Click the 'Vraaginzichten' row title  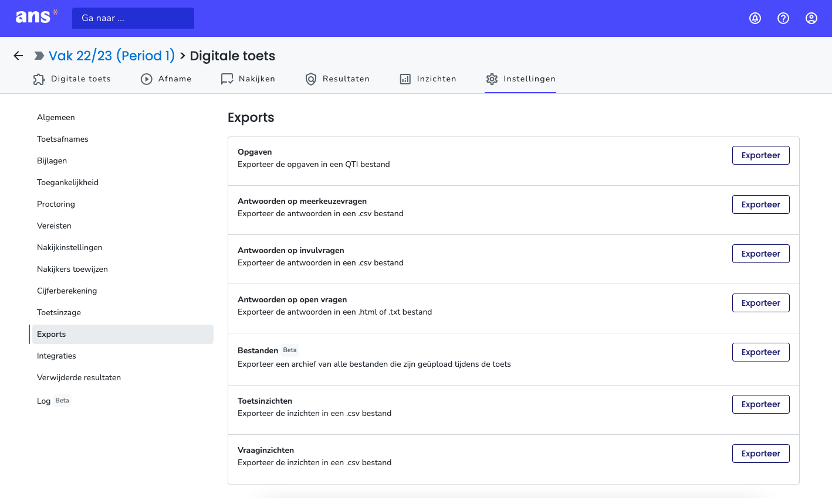[266, 450]
